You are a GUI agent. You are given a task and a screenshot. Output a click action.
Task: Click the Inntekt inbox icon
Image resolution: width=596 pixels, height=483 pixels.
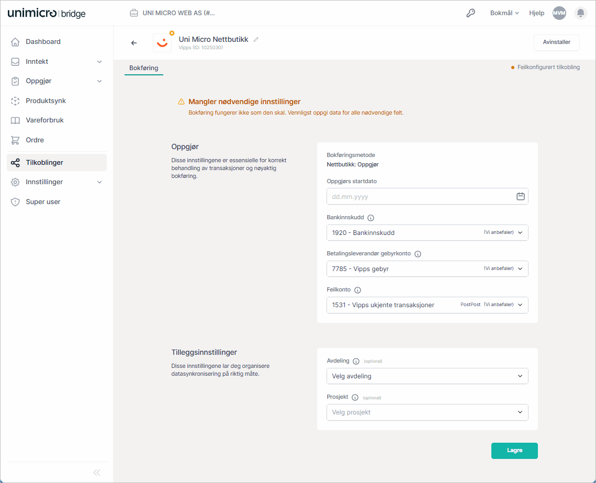click(x=15, y=62)
